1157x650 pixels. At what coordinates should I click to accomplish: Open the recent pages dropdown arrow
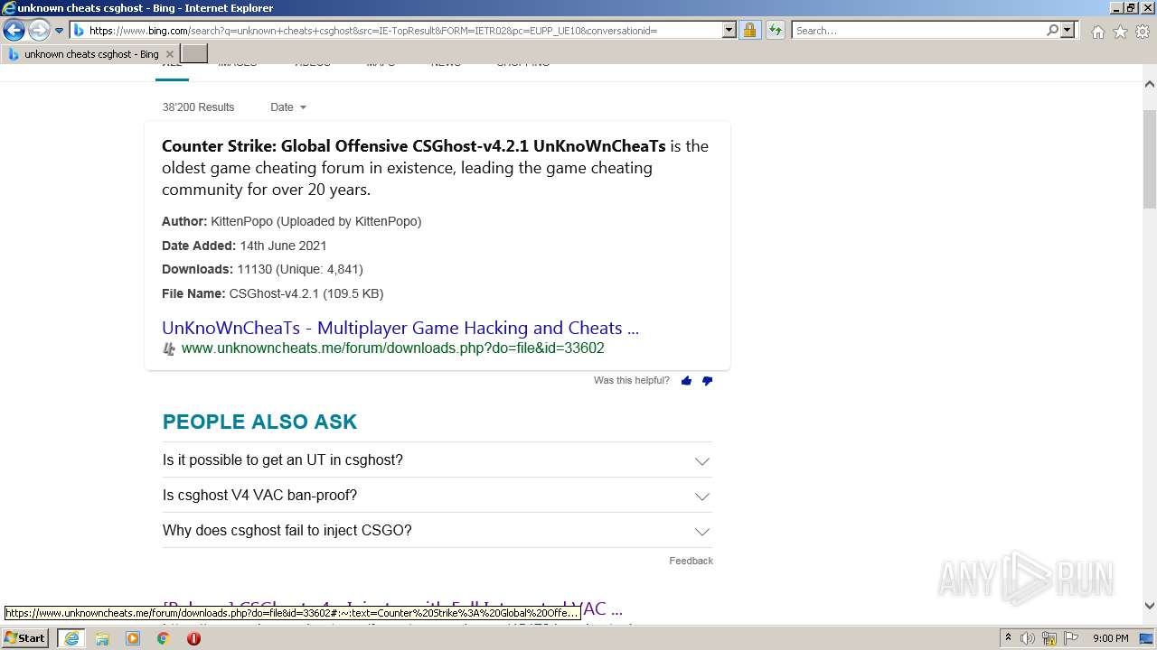coord(60,31)
